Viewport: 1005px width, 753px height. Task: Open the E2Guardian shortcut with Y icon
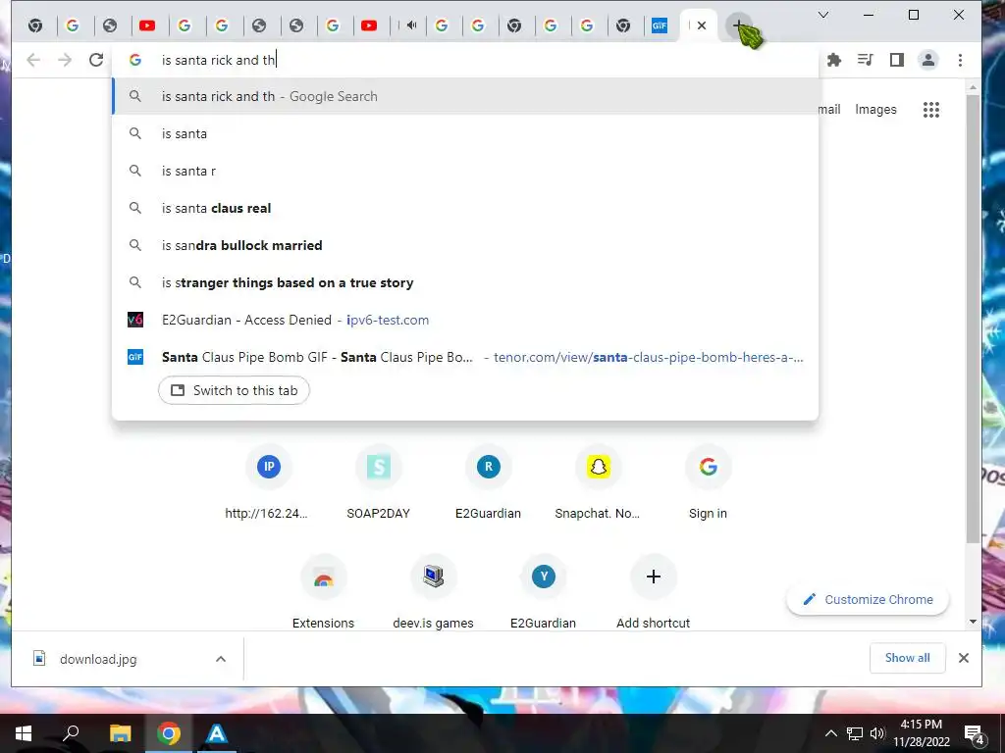543,592
